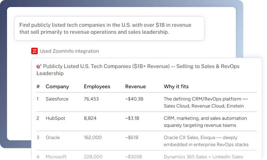Click 'CRM, marketing, and sales automation' description

point(205,122)
